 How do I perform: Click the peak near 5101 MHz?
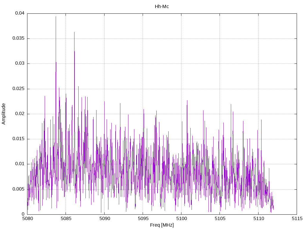187,101
